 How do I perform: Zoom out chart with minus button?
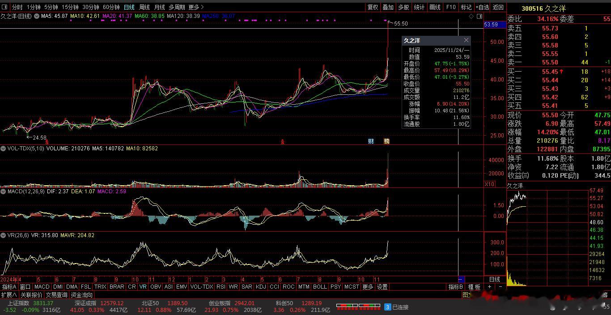pyautogui.click(x=500, y=287)
